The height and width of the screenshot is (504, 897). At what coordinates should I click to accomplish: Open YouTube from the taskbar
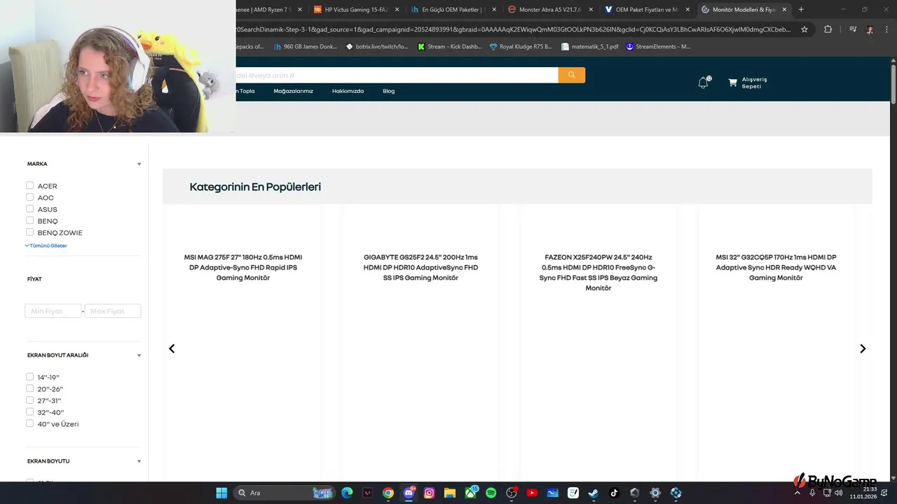tap(532, 493)
